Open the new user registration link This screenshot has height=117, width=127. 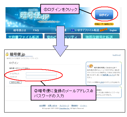[x=104, y=24]
